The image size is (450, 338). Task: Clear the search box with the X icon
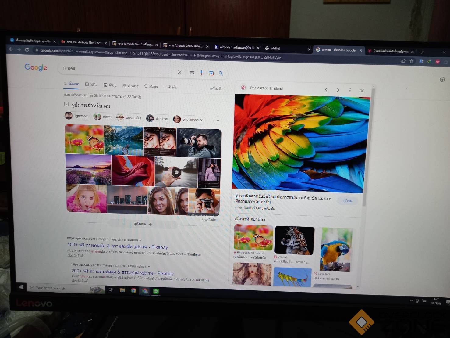tap(179, 72)
